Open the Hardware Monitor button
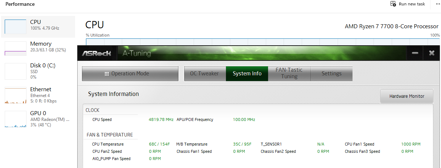This screenshot has width=441, height=168. click(407, 96)
